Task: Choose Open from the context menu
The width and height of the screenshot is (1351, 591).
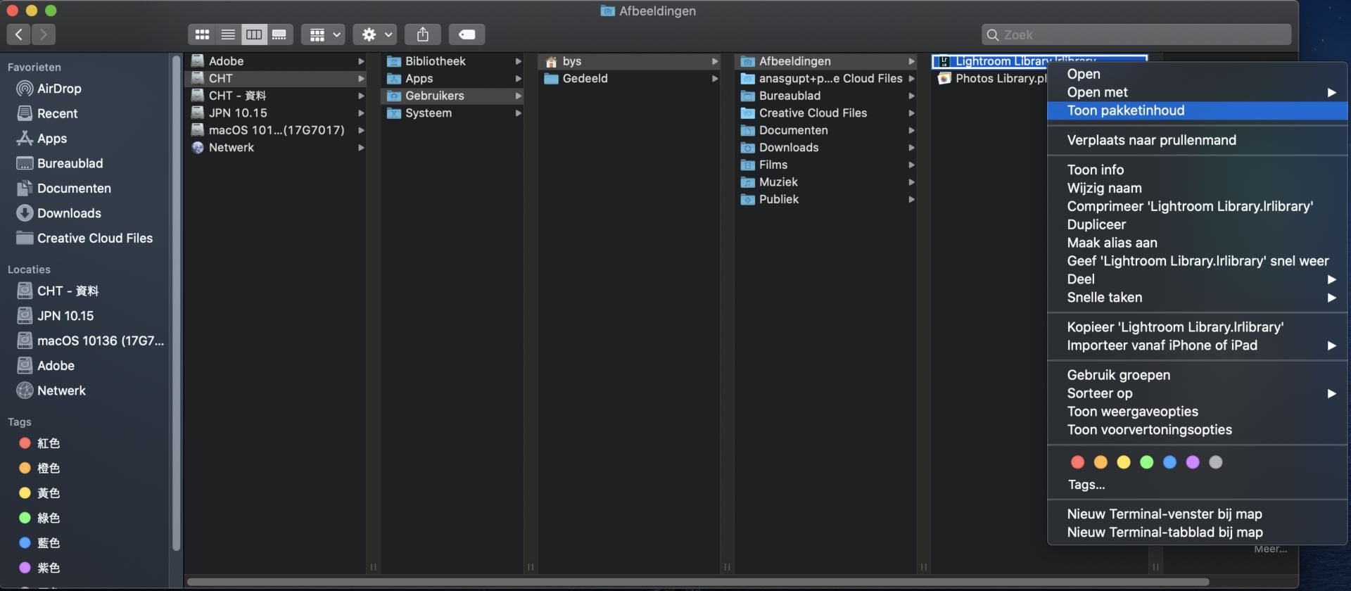Action: point(1198,74)
